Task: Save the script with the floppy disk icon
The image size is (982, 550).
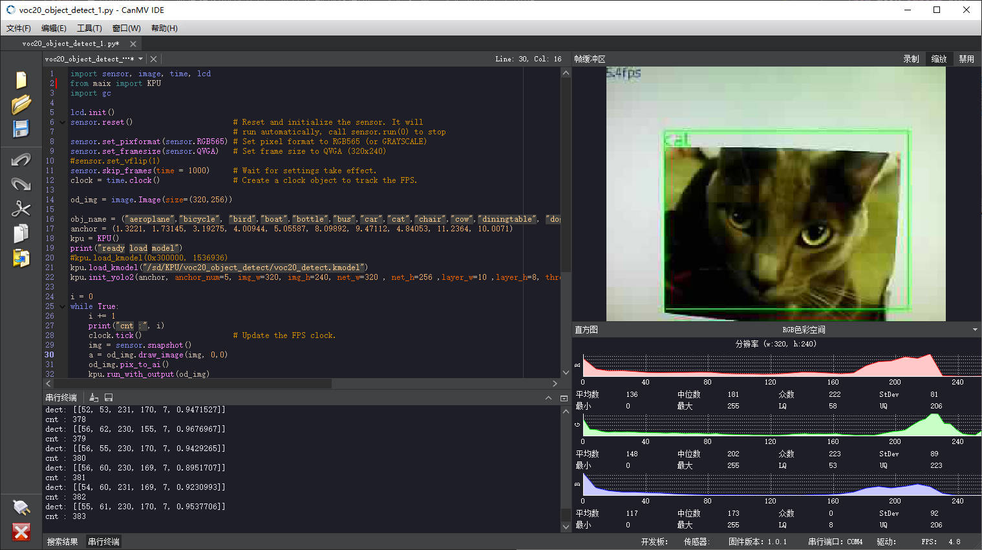Action: click(x=21, y=129)
